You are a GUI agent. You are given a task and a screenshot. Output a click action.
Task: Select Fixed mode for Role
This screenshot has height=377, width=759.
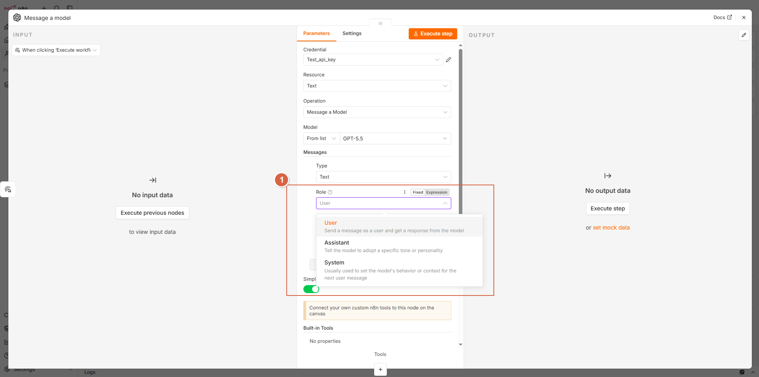click(418, 192)
